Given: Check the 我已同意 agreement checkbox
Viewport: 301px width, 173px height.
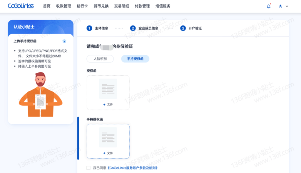Looking at the screenshot, I should coord(88,168).
